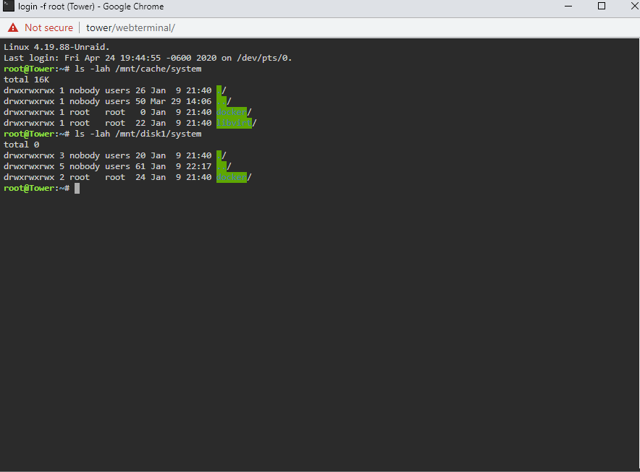Viewport: 640px width, 472px height.
Task: Click the "Not secure" label
Action: coord(49,27)
